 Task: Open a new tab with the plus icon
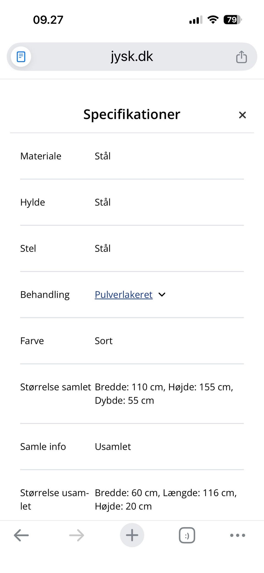[x=132, y=535]
